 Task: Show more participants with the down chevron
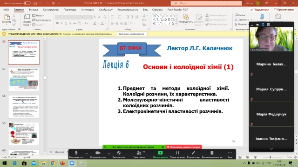[x=271, y=149]
